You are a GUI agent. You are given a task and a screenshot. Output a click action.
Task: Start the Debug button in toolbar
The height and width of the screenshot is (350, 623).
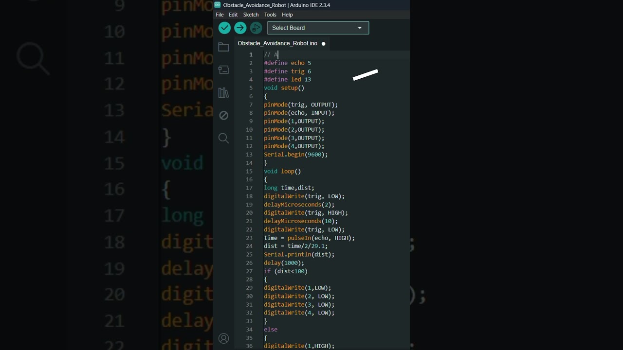pyautogui.click(x=256, y=28)
